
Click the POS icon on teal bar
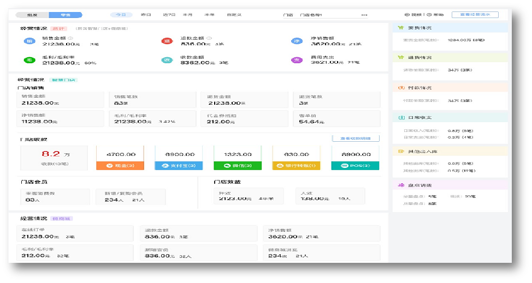344,166
